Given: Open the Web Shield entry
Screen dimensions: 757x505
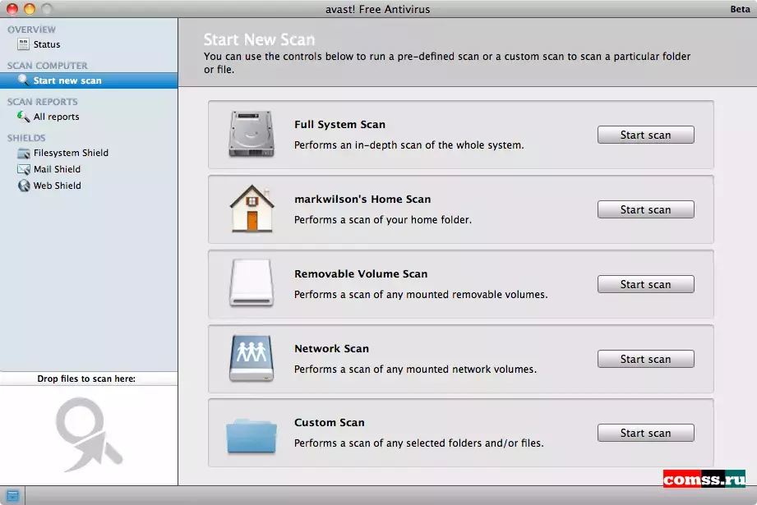Looking at the screenshot, I should coord(89,186).
